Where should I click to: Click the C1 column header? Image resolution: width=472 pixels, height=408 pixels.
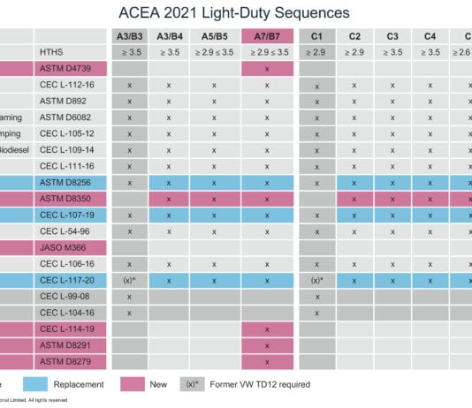317,36
